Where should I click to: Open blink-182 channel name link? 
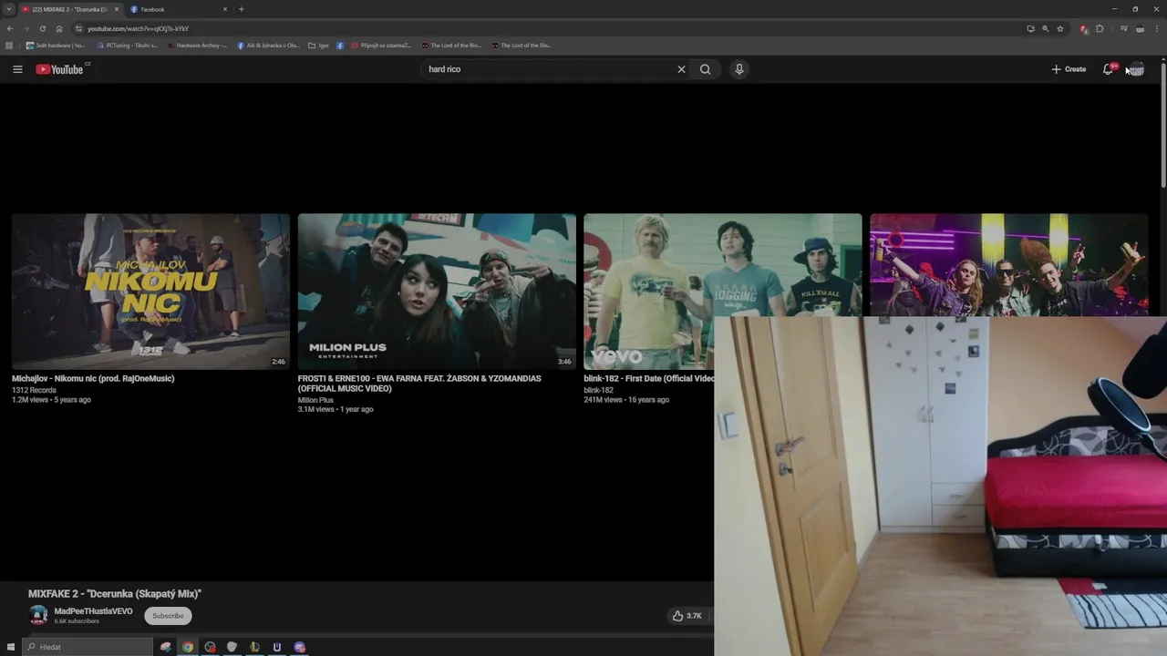[598, 390]
